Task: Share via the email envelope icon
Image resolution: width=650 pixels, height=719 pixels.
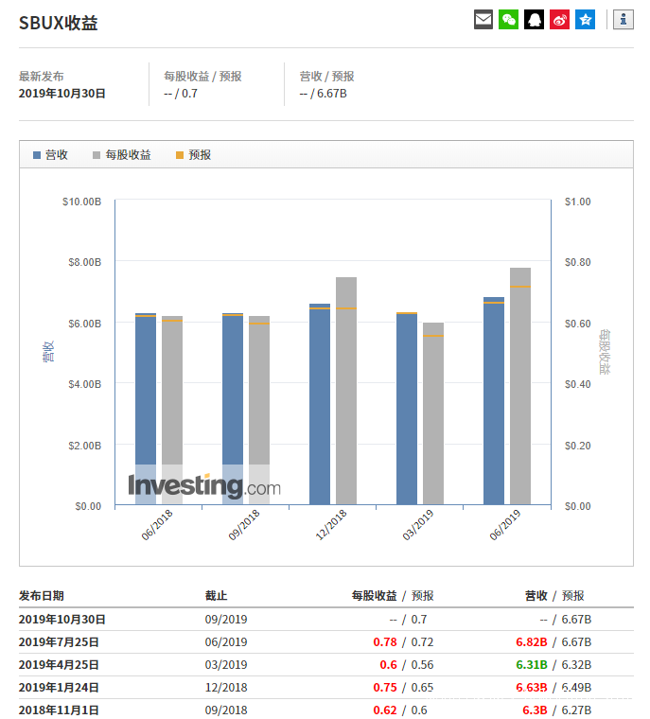Action: click(483, 19)
